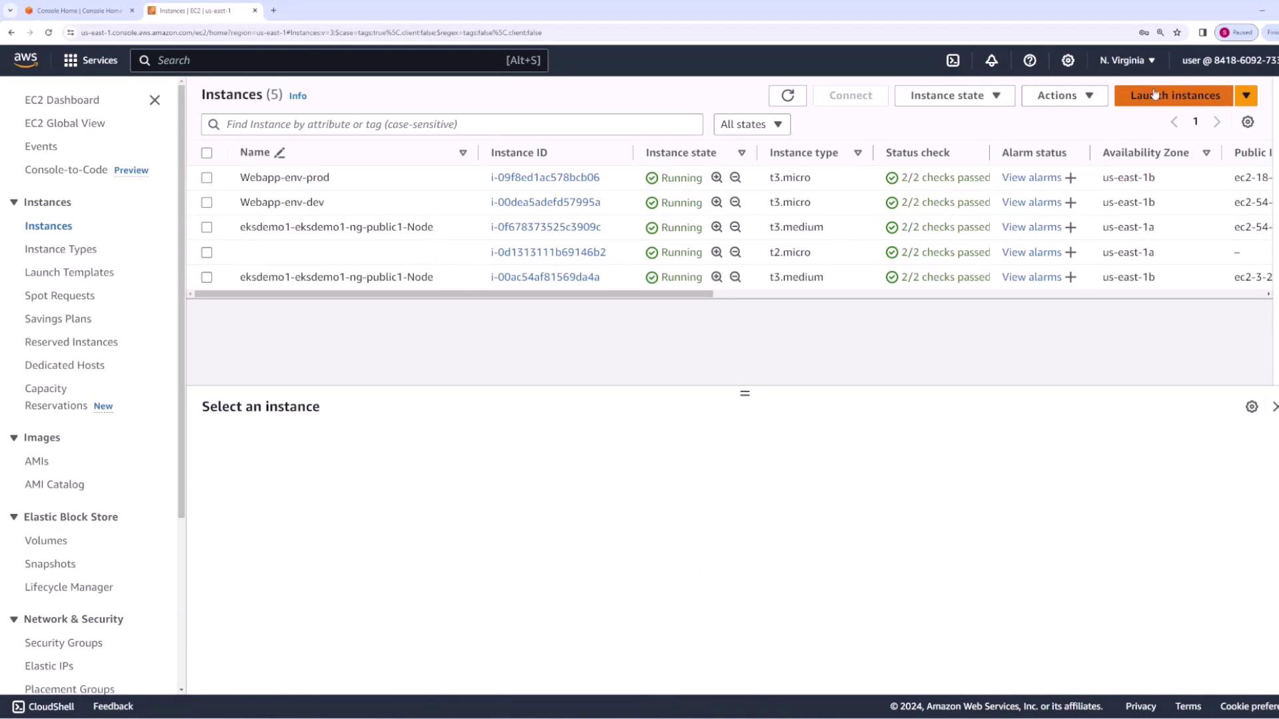Click the Launch instances button

point(1174,95)
